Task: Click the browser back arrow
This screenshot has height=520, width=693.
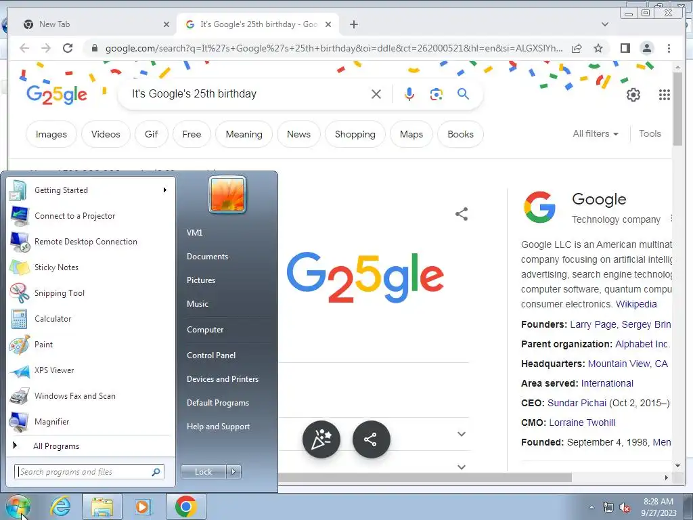Action: tap(25, 48)
